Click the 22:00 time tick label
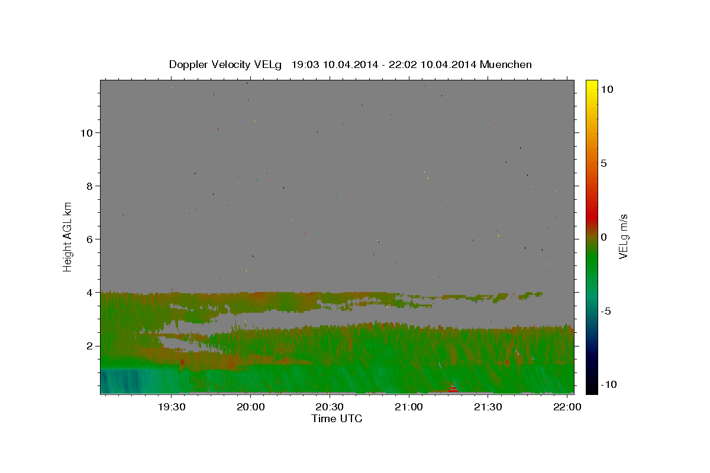Viewport: 710px width, 473px height. tap(567, 407)
